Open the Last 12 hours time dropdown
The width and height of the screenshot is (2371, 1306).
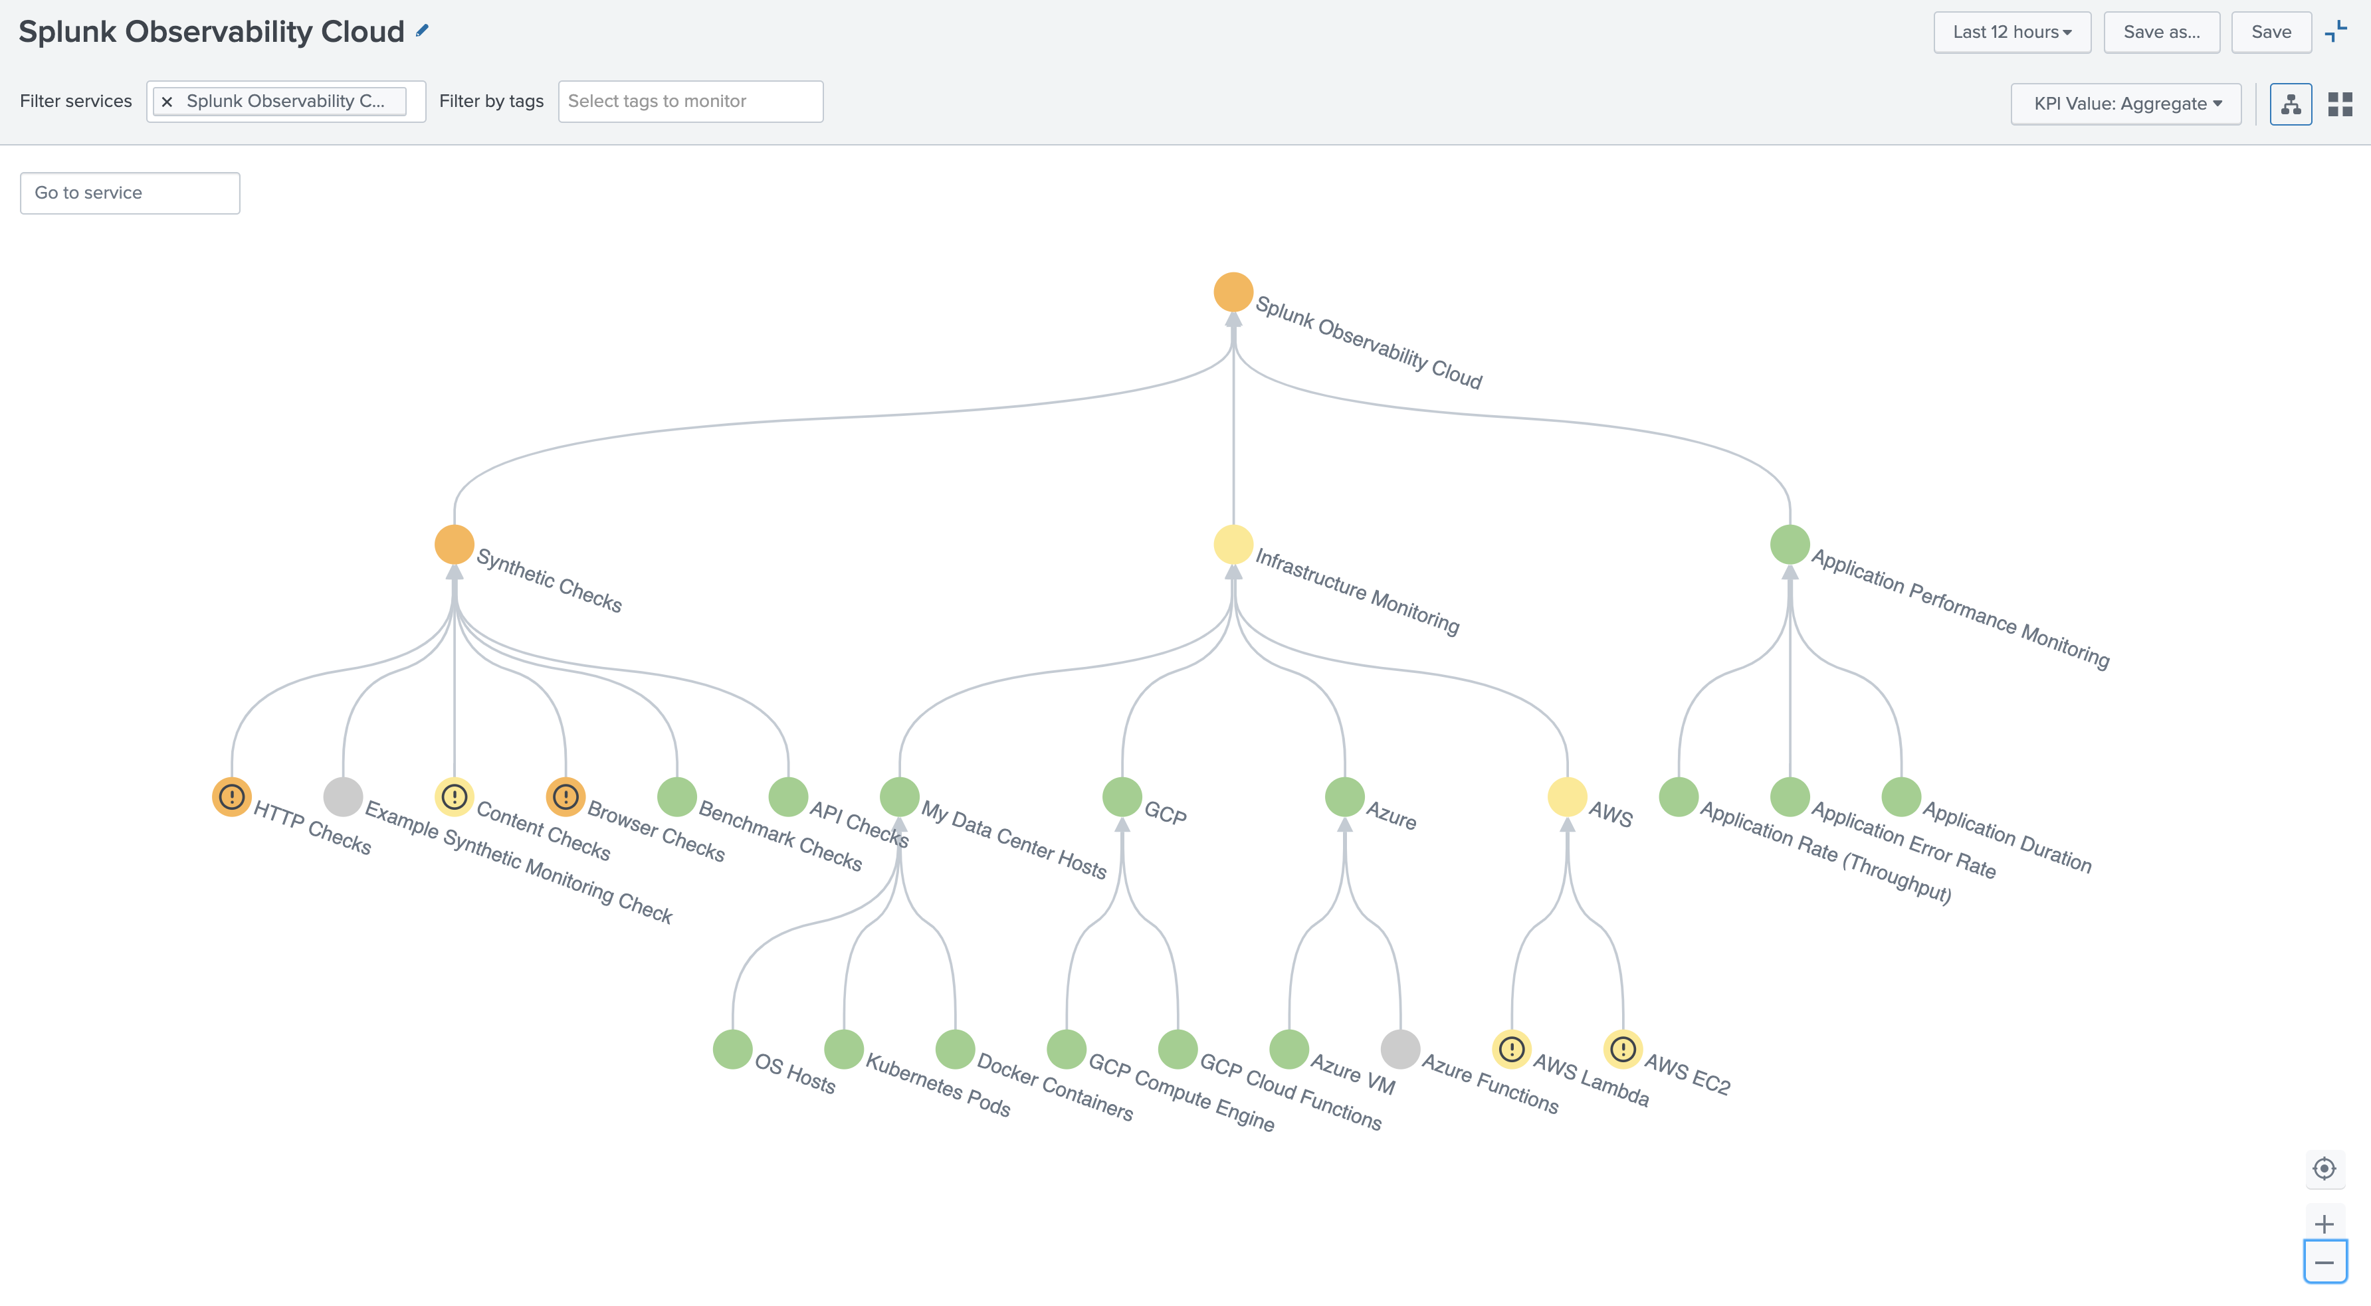(2012, 32)
